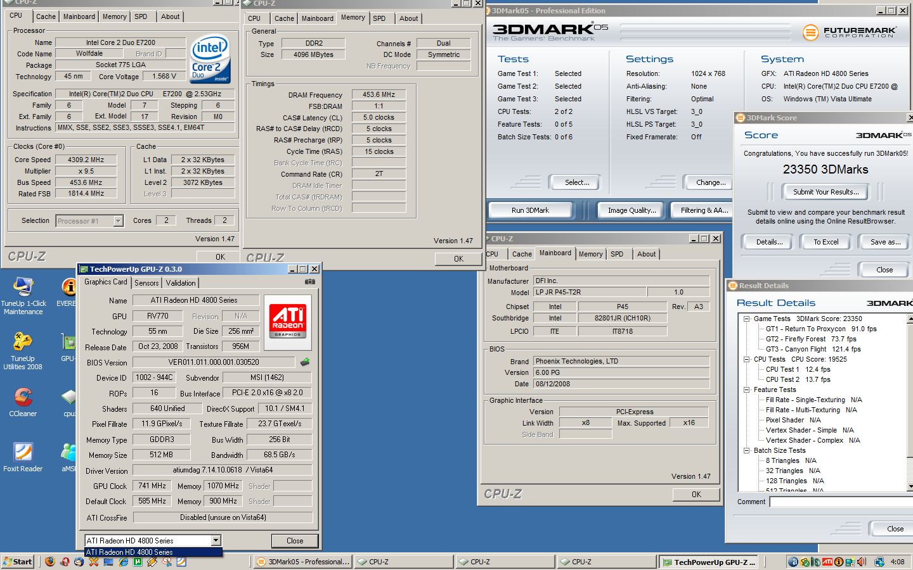The height and width of the screenshot is (570, 913).
Task: Click Save as button in 3DMark Score
Action: pos(885,242)
